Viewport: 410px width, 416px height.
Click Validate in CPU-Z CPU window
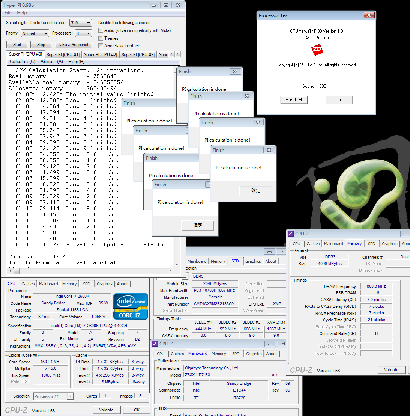click(x=106, y=410)
